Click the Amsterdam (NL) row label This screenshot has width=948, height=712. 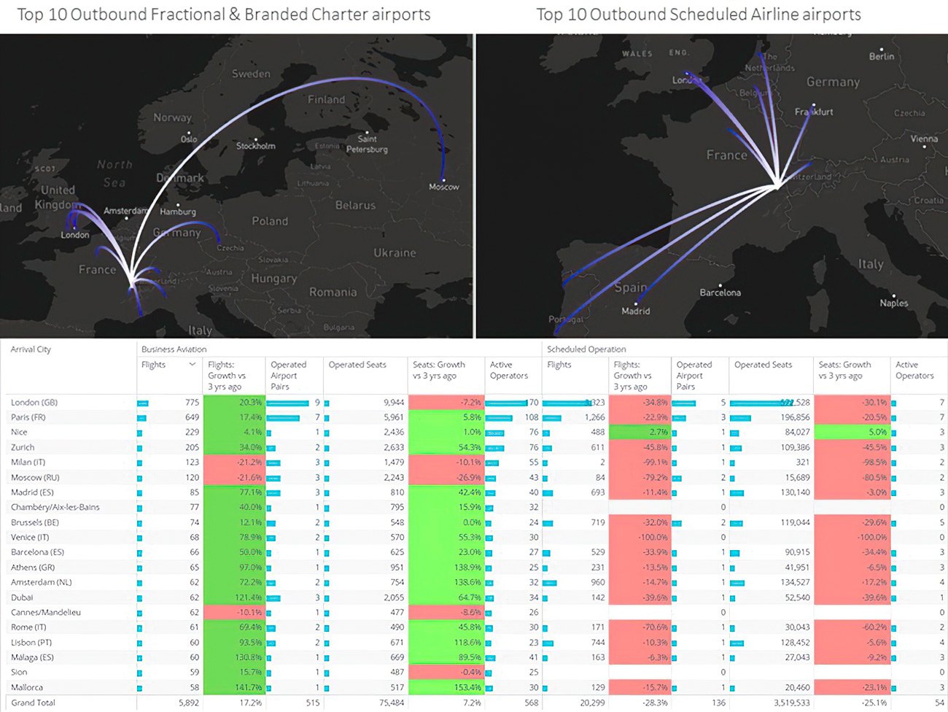(x=42, y=583)
